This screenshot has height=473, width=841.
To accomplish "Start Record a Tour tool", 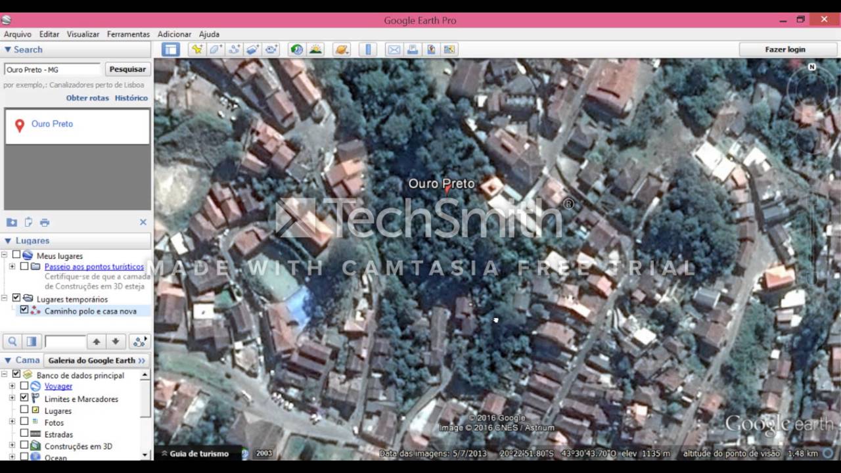I will pos(271,49).
